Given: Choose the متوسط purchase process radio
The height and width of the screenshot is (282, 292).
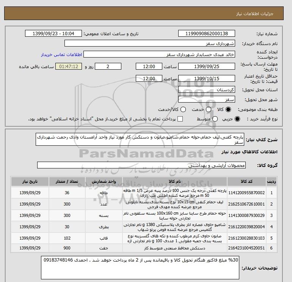Looking at the screenshot, I should 215,119.
